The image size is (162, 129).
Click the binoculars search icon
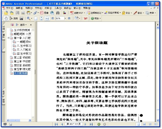pos(58,13)
